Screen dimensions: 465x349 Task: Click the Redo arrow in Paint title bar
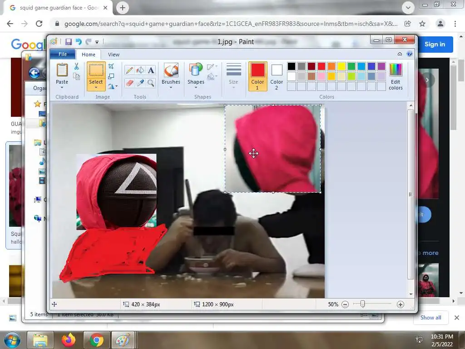point(89,42)
